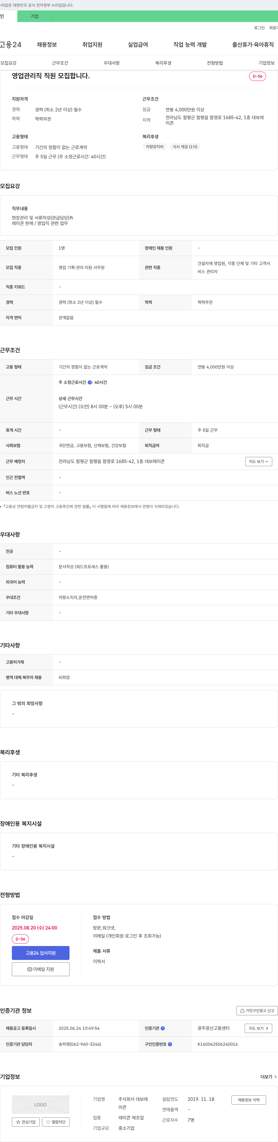Open the 채용정보 main menu
Viewport: 278px width, 1142px height.
coord(47,45)
